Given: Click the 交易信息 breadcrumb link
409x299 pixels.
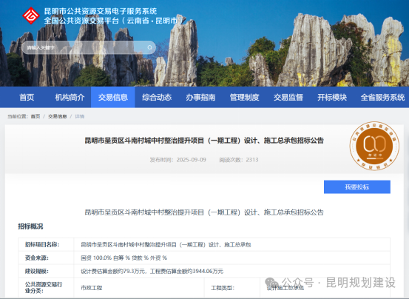Looking at the screenshot, I should (58, 116).
